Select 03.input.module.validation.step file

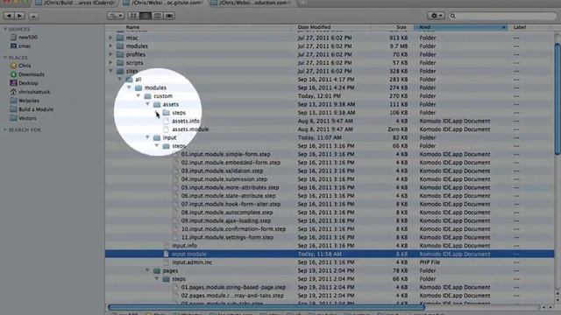click(x=222, y=171)
